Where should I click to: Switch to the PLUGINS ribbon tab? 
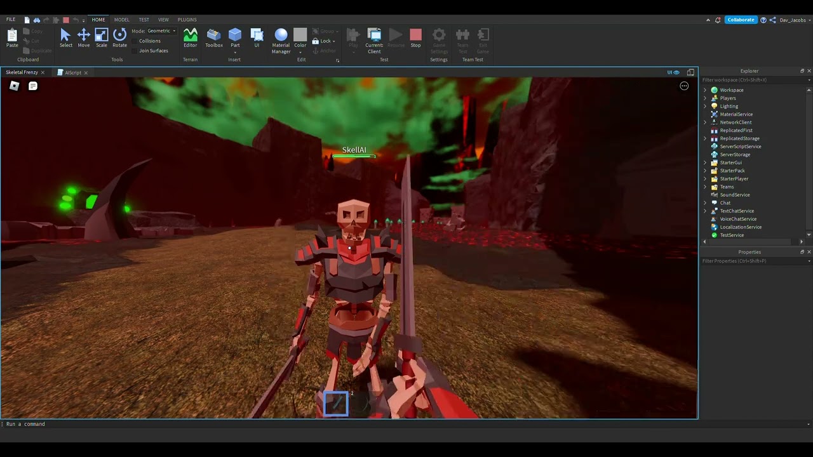pos(187,20)
